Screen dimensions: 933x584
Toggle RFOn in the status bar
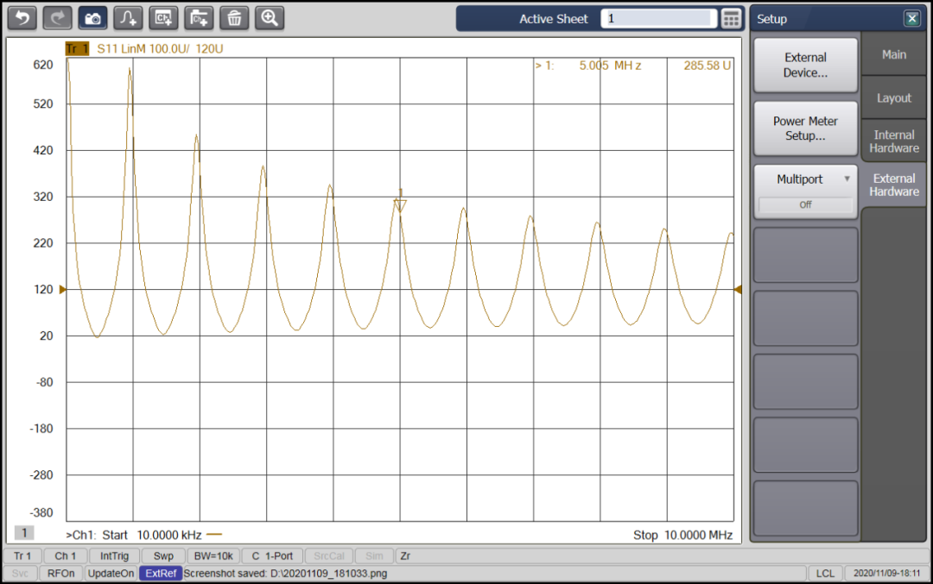pyautogui.click(x=60, y=572)
